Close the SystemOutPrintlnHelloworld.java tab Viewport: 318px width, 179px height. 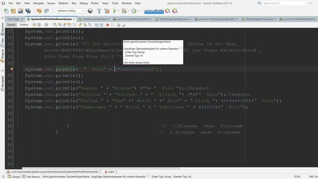tap(74, 19)
